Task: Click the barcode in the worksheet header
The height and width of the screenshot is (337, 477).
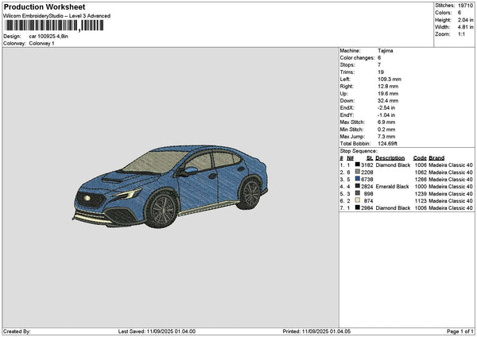Action: click(54, 25)
